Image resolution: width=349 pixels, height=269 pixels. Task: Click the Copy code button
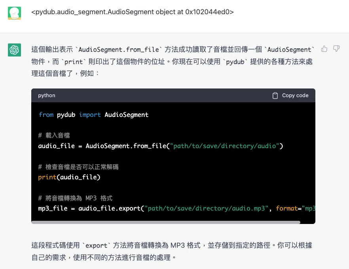[290, 96]
